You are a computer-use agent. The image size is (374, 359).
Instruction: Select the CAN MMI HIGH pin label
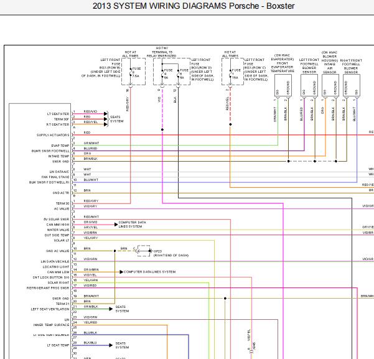pos(58,225)
